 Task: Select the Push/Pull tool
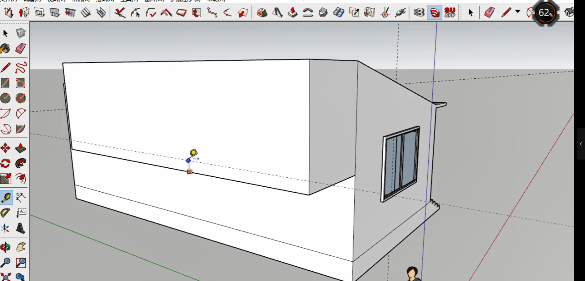[x=21, y=148]
